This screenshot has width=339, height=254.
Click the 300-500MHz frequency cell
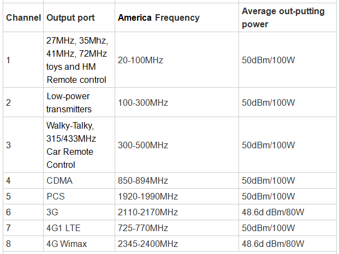pos(143,145)
